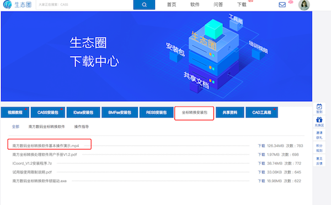This screenshot has height=205, width=331.
Task: Open 积分规则 in right sidebar
Action: click(319, 148)
